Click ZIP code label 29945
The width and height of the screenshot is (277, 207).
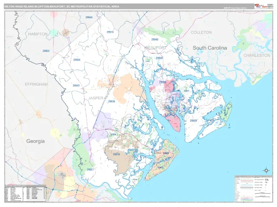[x=155, y=40]
